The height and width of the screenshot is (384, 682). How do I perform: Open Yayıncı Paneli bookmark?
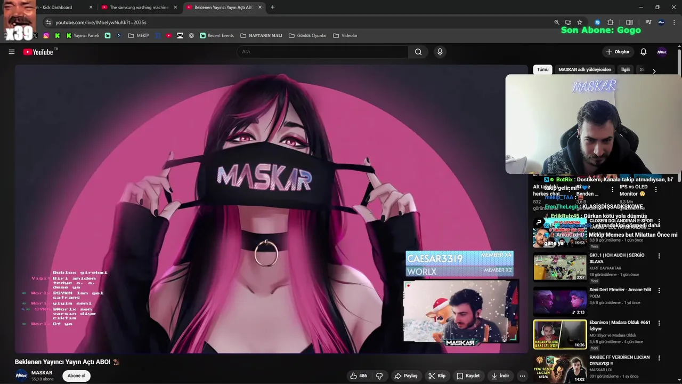click(83, 36)
